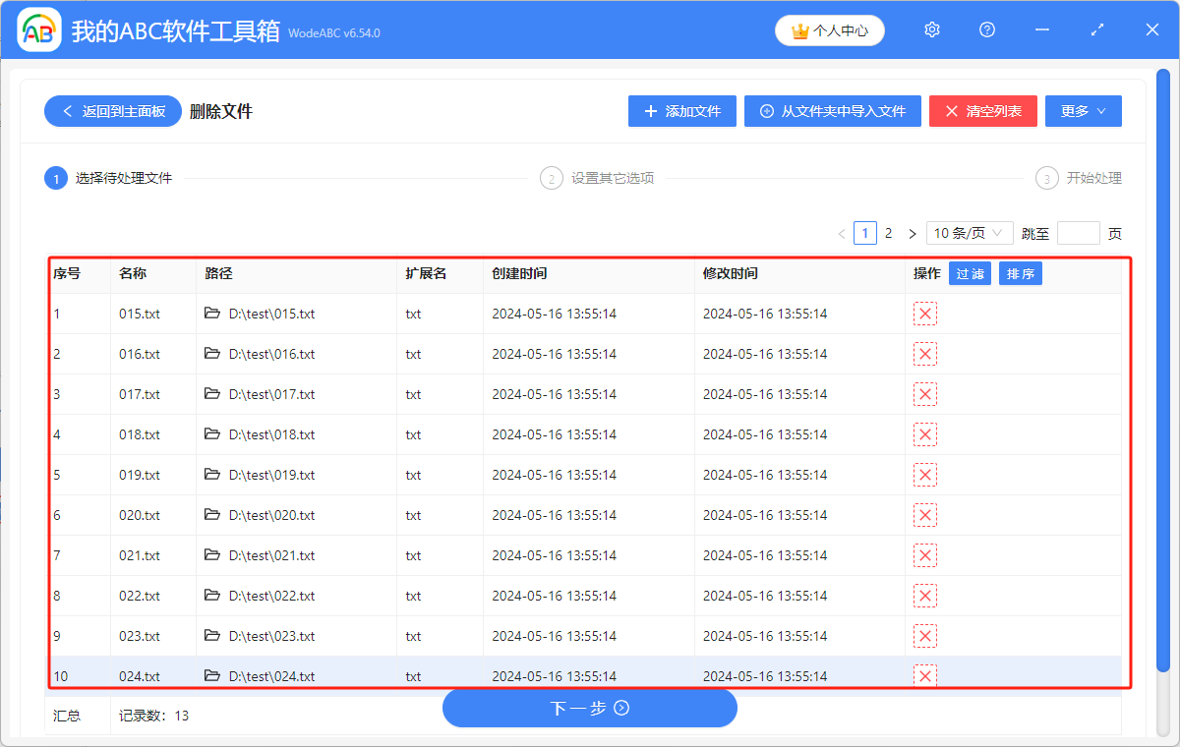Screen dimensions: 1180x747
Task: Click the settings gear icon in title bar
Action: (932, 30)
